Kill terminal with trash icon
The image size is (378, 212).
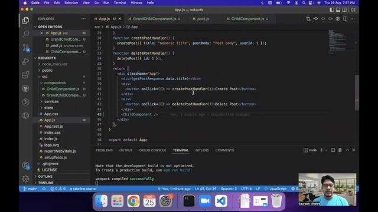pos(340,150)
